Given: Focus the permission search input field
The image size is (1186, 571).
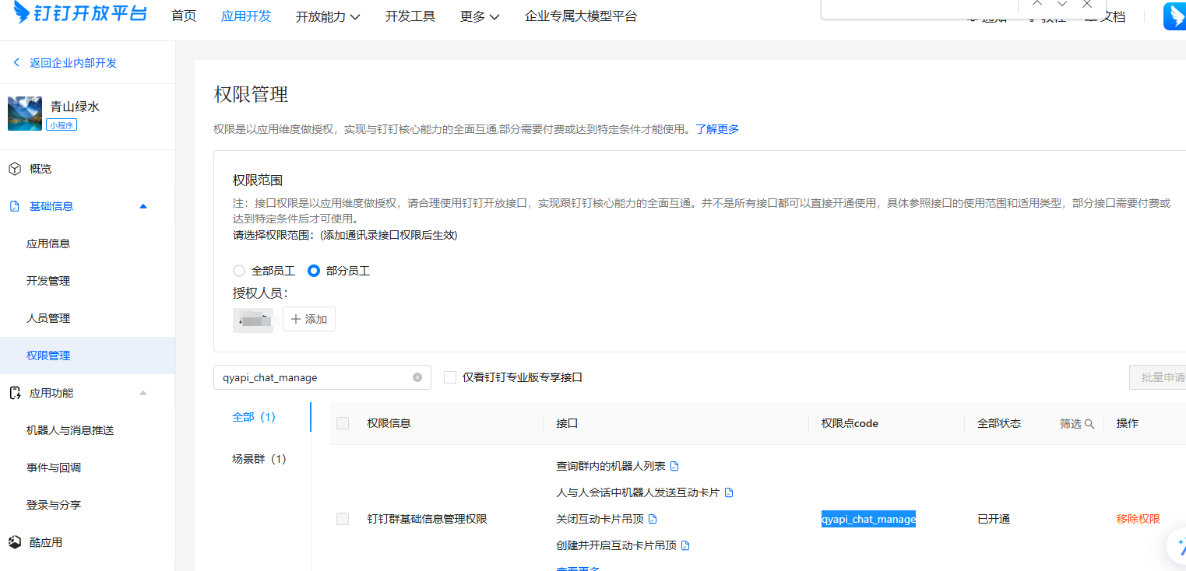Looking at the screenshot, I should coord(322,377).
